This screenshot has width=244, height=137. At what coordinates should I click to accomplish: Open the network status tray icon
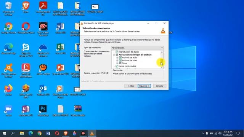pos(216,133)
